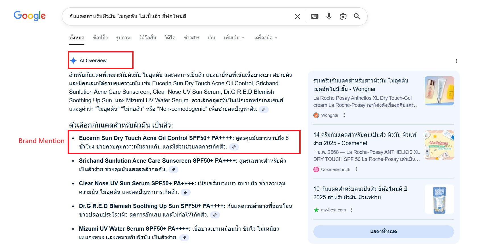Open the on-screen keyboard input tool

(x=315, y=16)
